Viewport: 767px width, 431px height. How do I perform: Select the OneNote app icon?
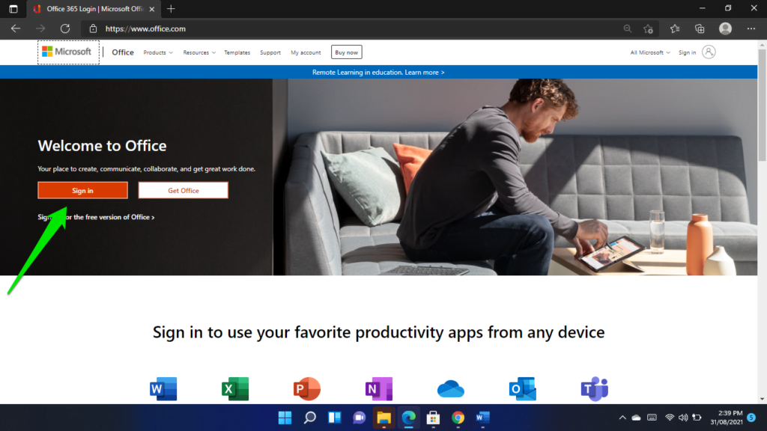click(379, 388)
